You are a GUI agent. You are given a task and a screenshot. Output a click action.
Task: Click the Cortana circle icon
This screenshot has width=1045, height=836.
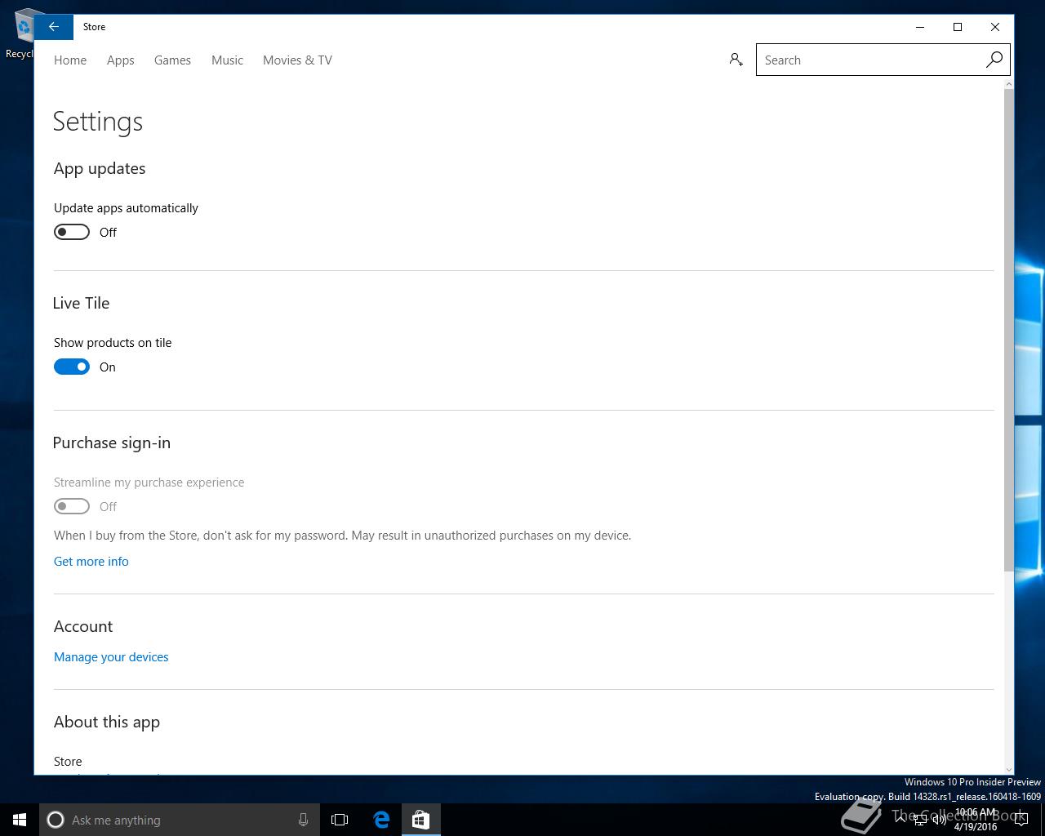pyautogui.click(x=56, y=820)
